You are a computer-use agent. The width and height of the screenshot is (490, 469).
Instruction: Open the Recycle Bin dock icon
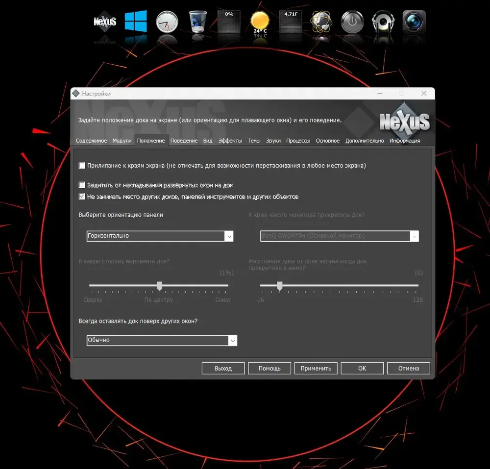tap(198, 21)
